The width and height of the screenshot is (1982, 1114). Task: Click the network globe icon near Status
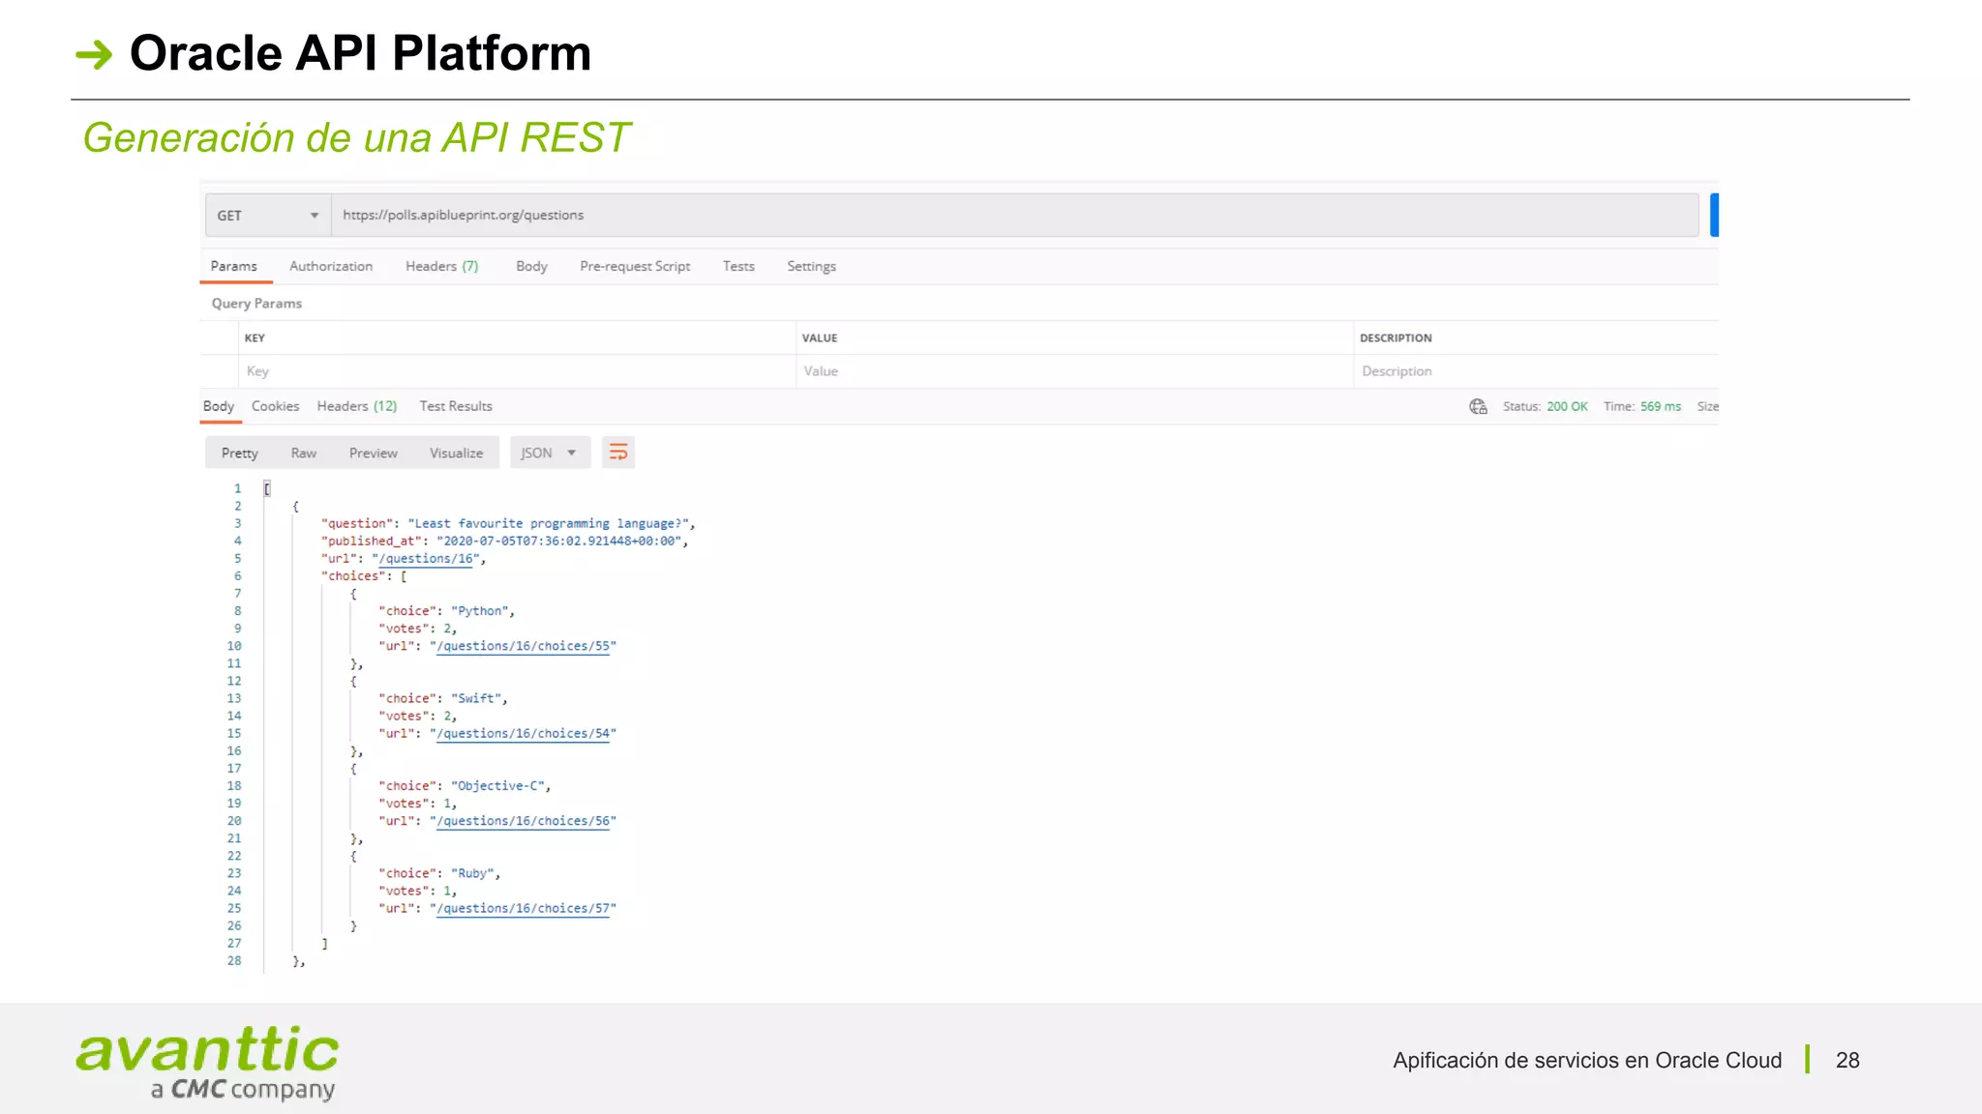click(1478, 407)
